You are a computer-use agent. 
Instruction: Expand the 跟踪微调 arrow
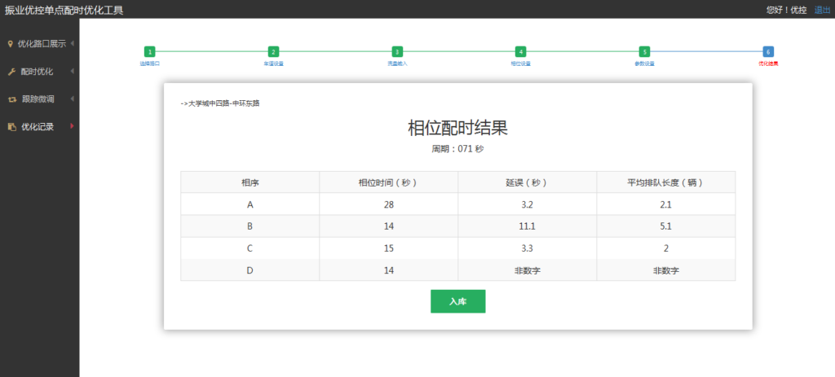73,99
